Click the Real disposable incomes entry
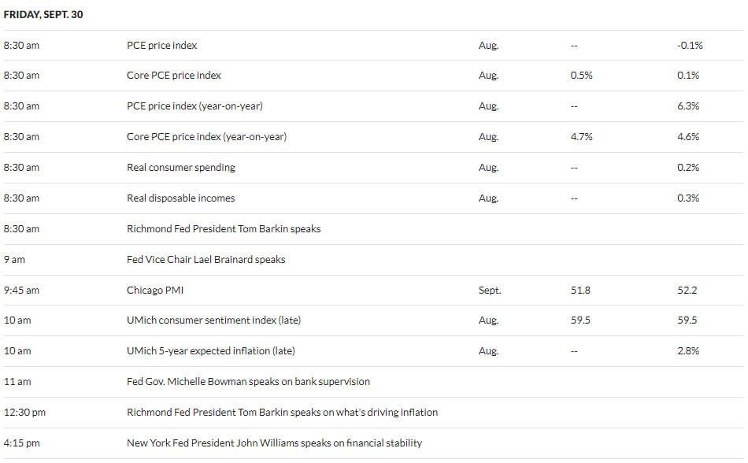 [x=181, y=198]
